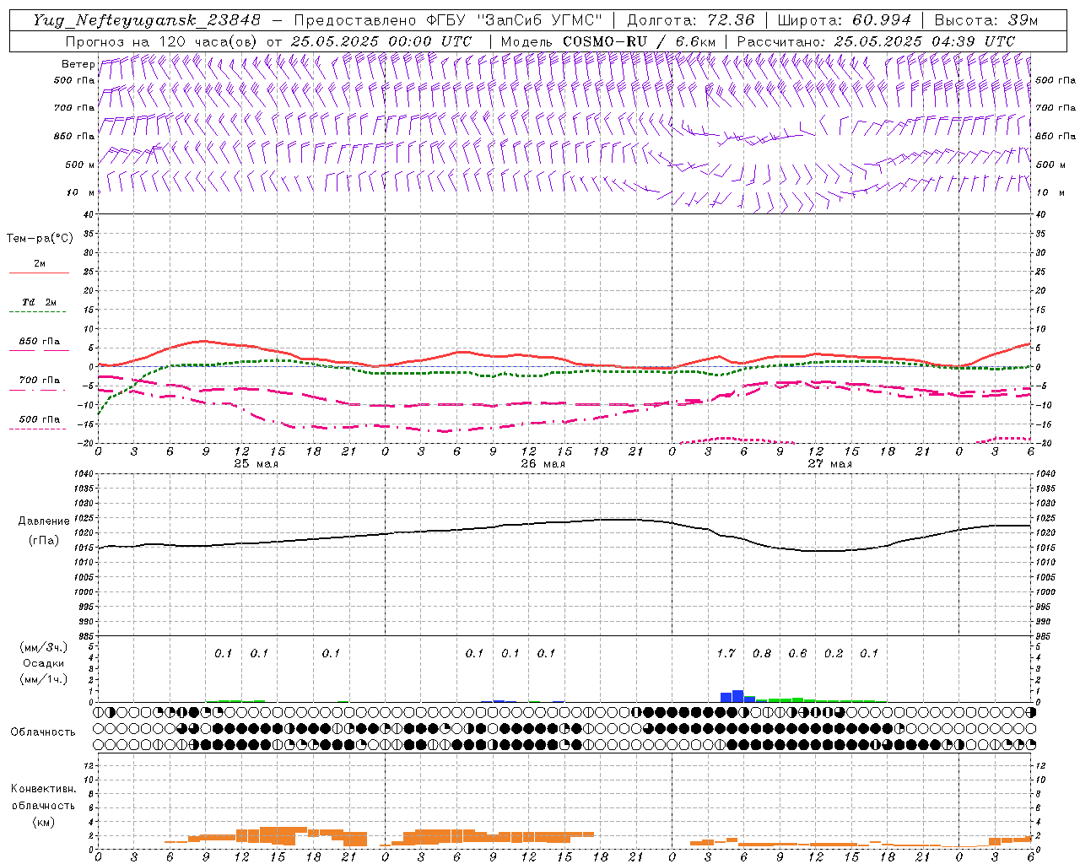Click the Модель COSMO-RU / 6.6км label
This screenshot has height=864, width=1080.
pyautogui.click(x=608, y=41)
